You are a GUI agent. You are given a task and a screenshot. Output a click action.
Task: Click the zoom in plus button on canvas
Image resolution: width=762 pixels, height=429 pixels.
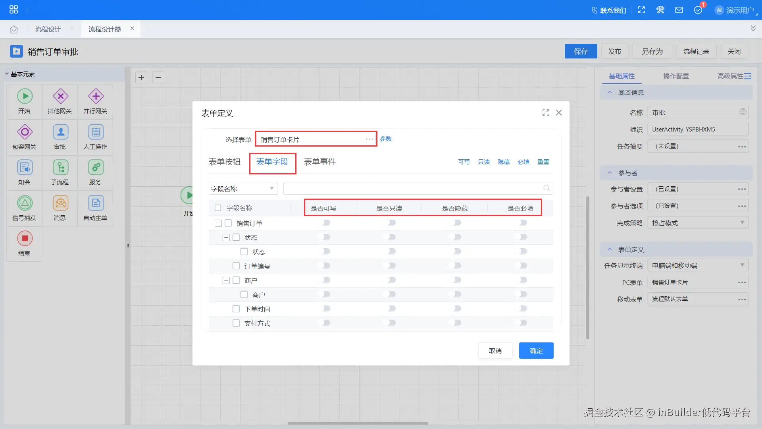pos(141,77)
